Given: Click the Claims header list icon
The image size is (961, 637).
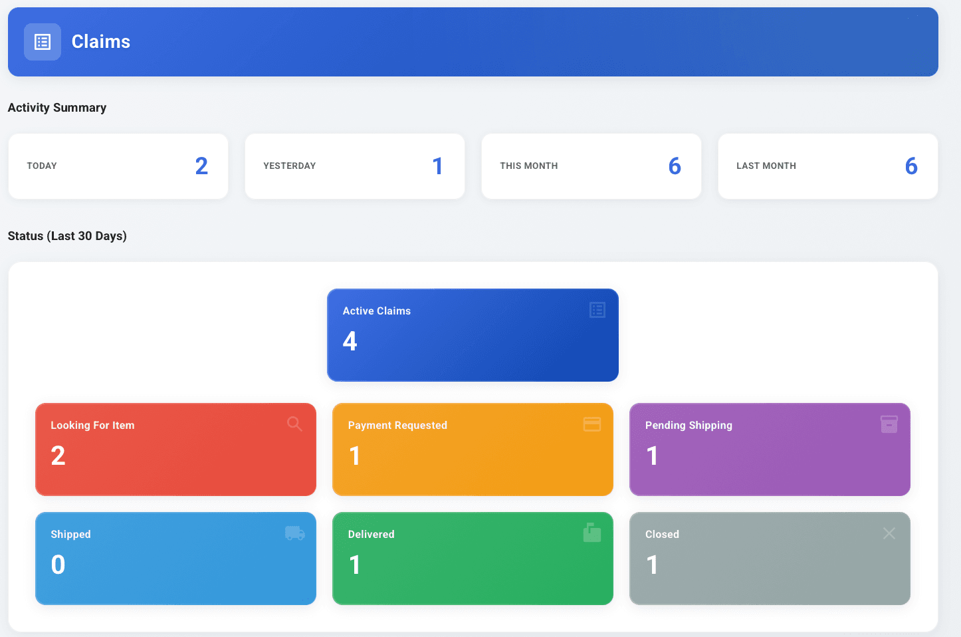Looking at the screenshot, I should point(42,41).
